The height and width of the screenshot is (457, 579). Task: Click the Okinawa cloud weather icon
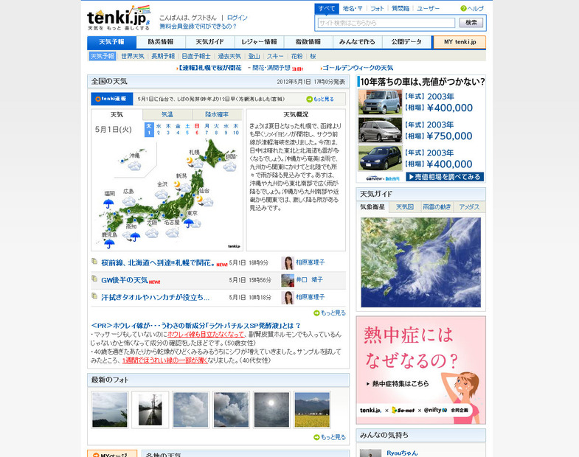click(x=134, y=166)
